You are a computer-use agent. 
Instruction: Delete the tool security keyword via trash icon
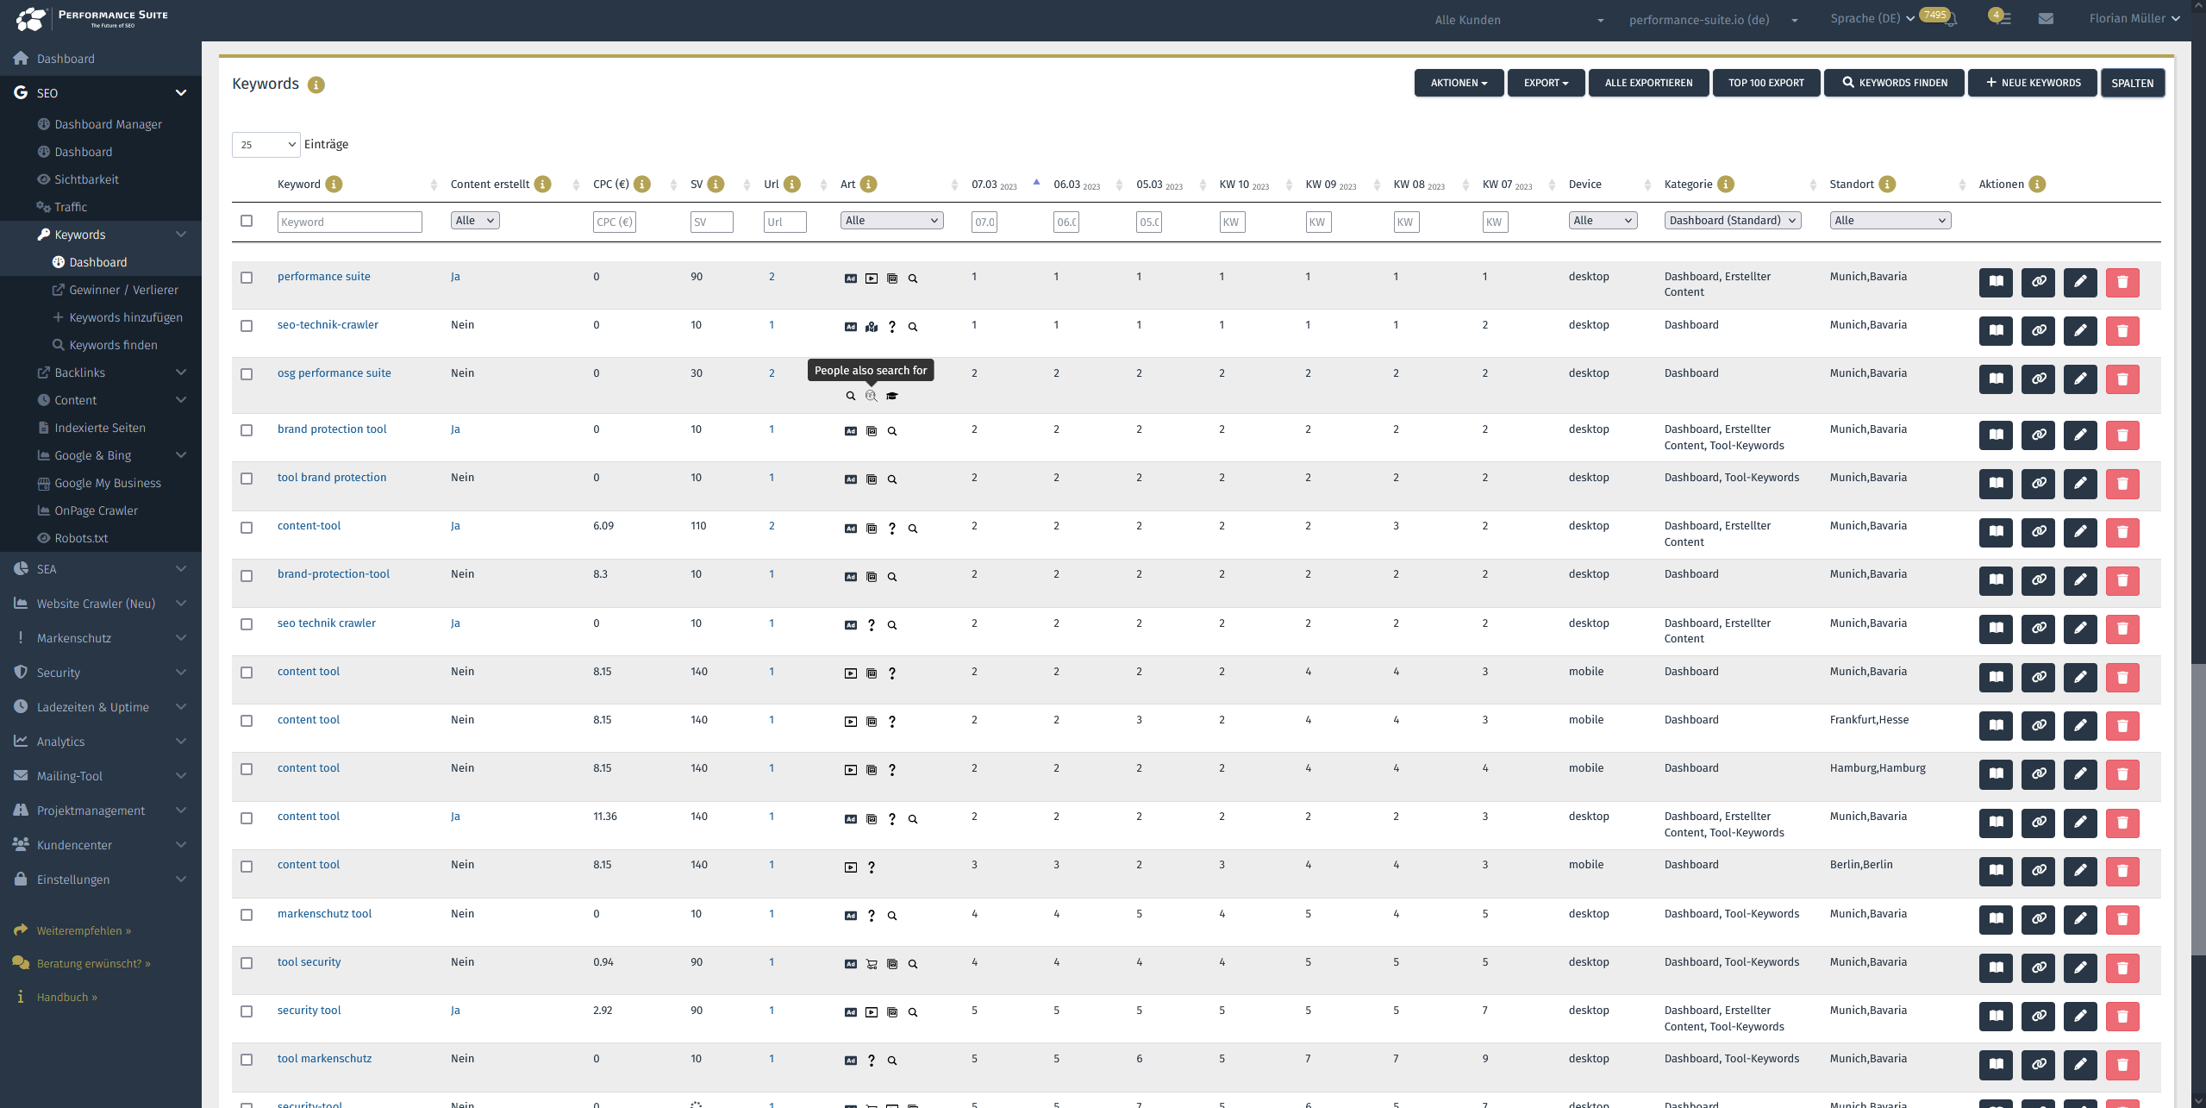tap(2123, 968)
